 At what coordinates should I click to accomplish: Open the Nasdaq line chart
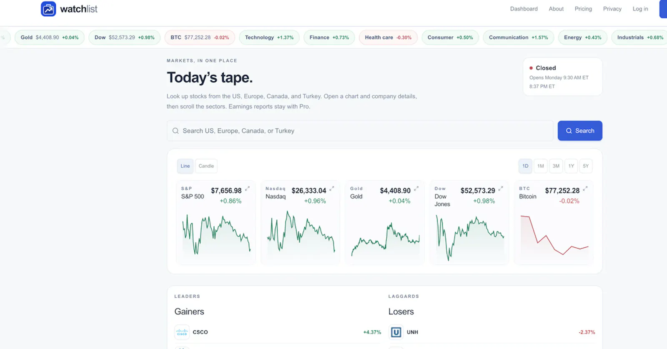point(301,232)
